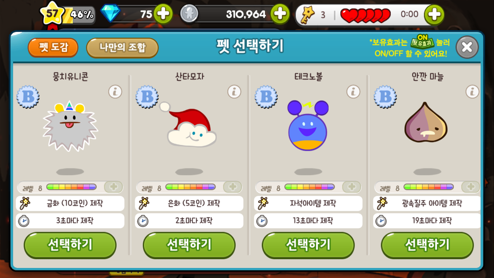Select the 산타모자 pet with 선택하기
Viewport: 494px width, 278px height.
[189, 245]
